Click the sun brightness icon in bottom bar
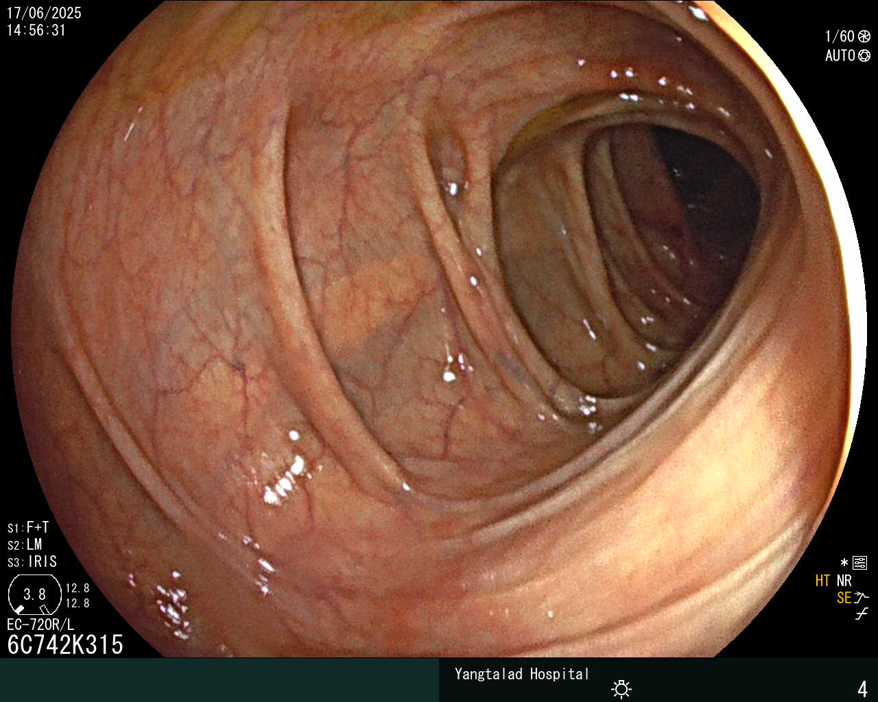The width and height of the screenshot is (878, 702). (621, 688)
